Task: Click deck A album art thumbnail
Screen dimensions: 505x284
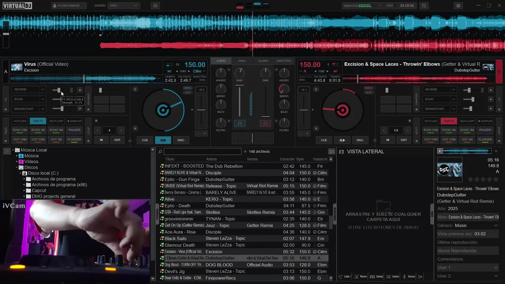Action: [x=17, y=67]
